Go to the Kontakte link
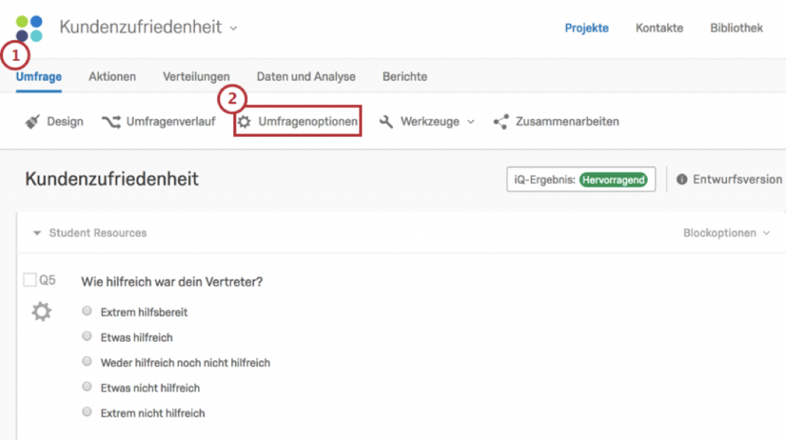 click(659, 28)
